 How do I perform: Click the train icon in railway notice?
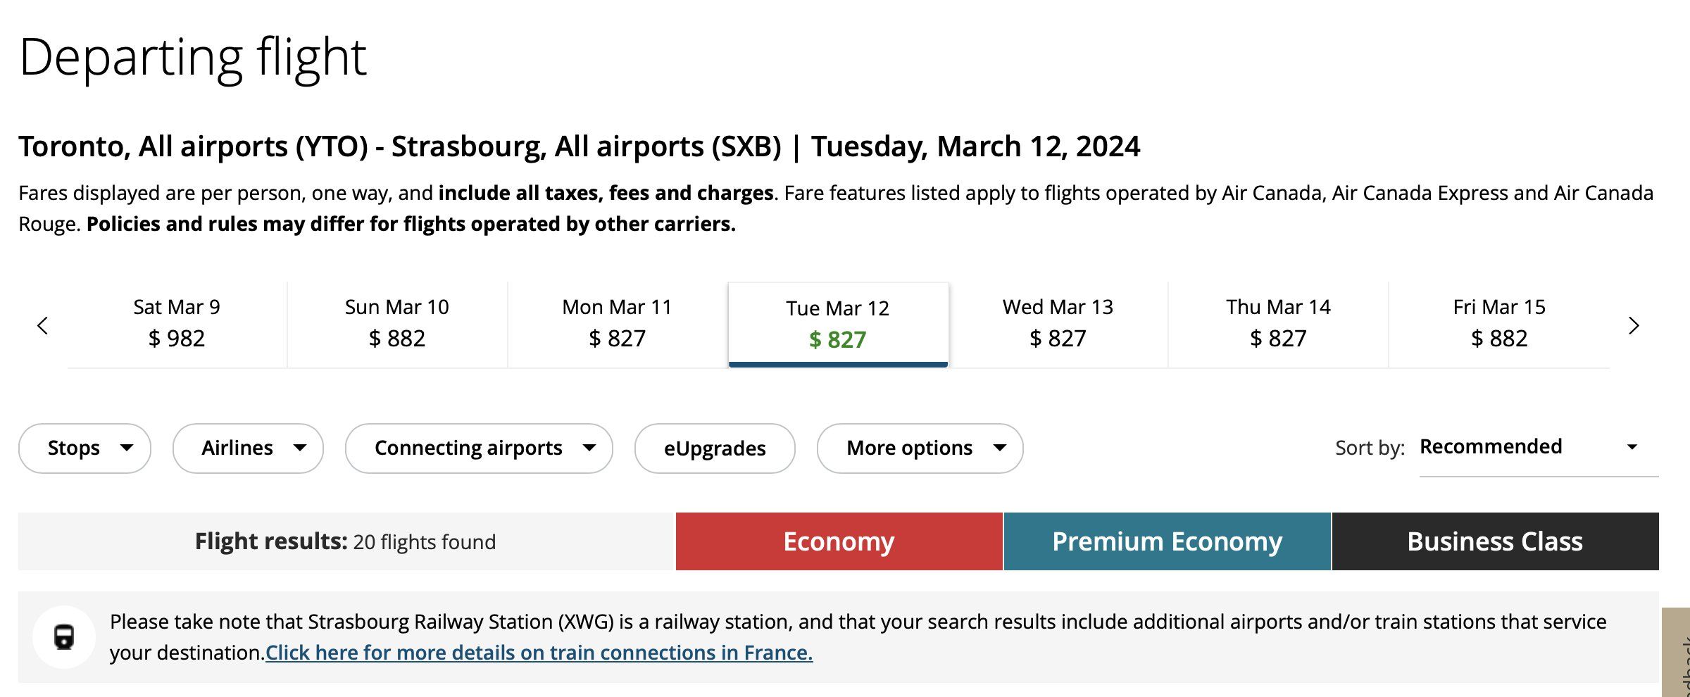click(x=64, y=637)
